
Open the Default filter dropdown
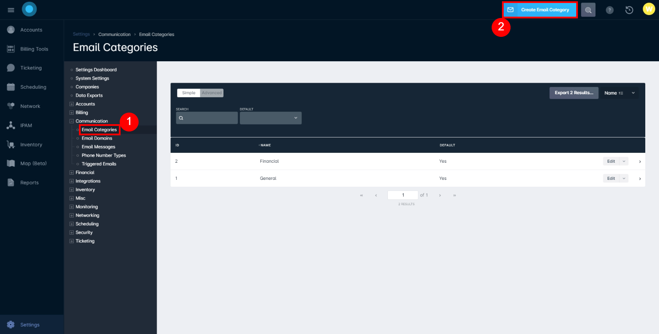coord(270,118)
